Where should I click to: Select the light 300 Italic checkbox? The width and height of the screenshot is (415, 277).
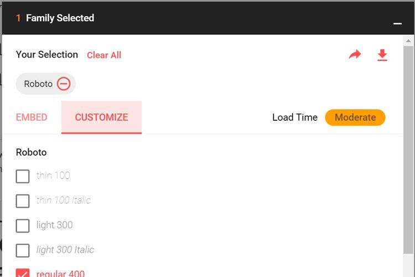[x=23, y=250]
